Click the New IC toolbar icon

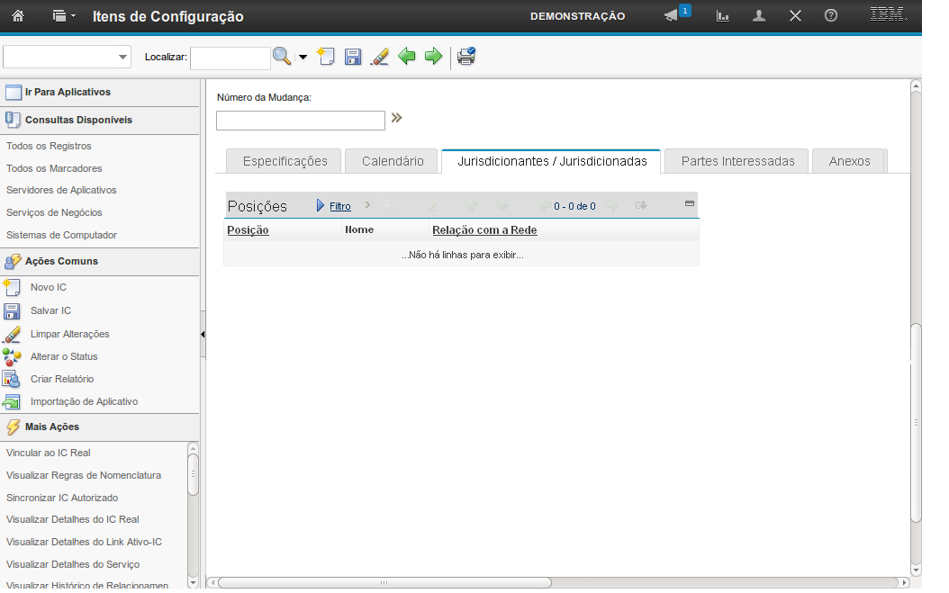pyautogui.click(x=326, y=57)
